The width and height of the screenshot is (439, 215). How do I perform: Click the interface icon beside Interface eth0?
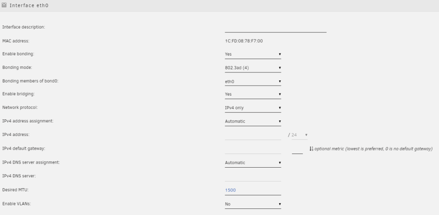[4, 5]
